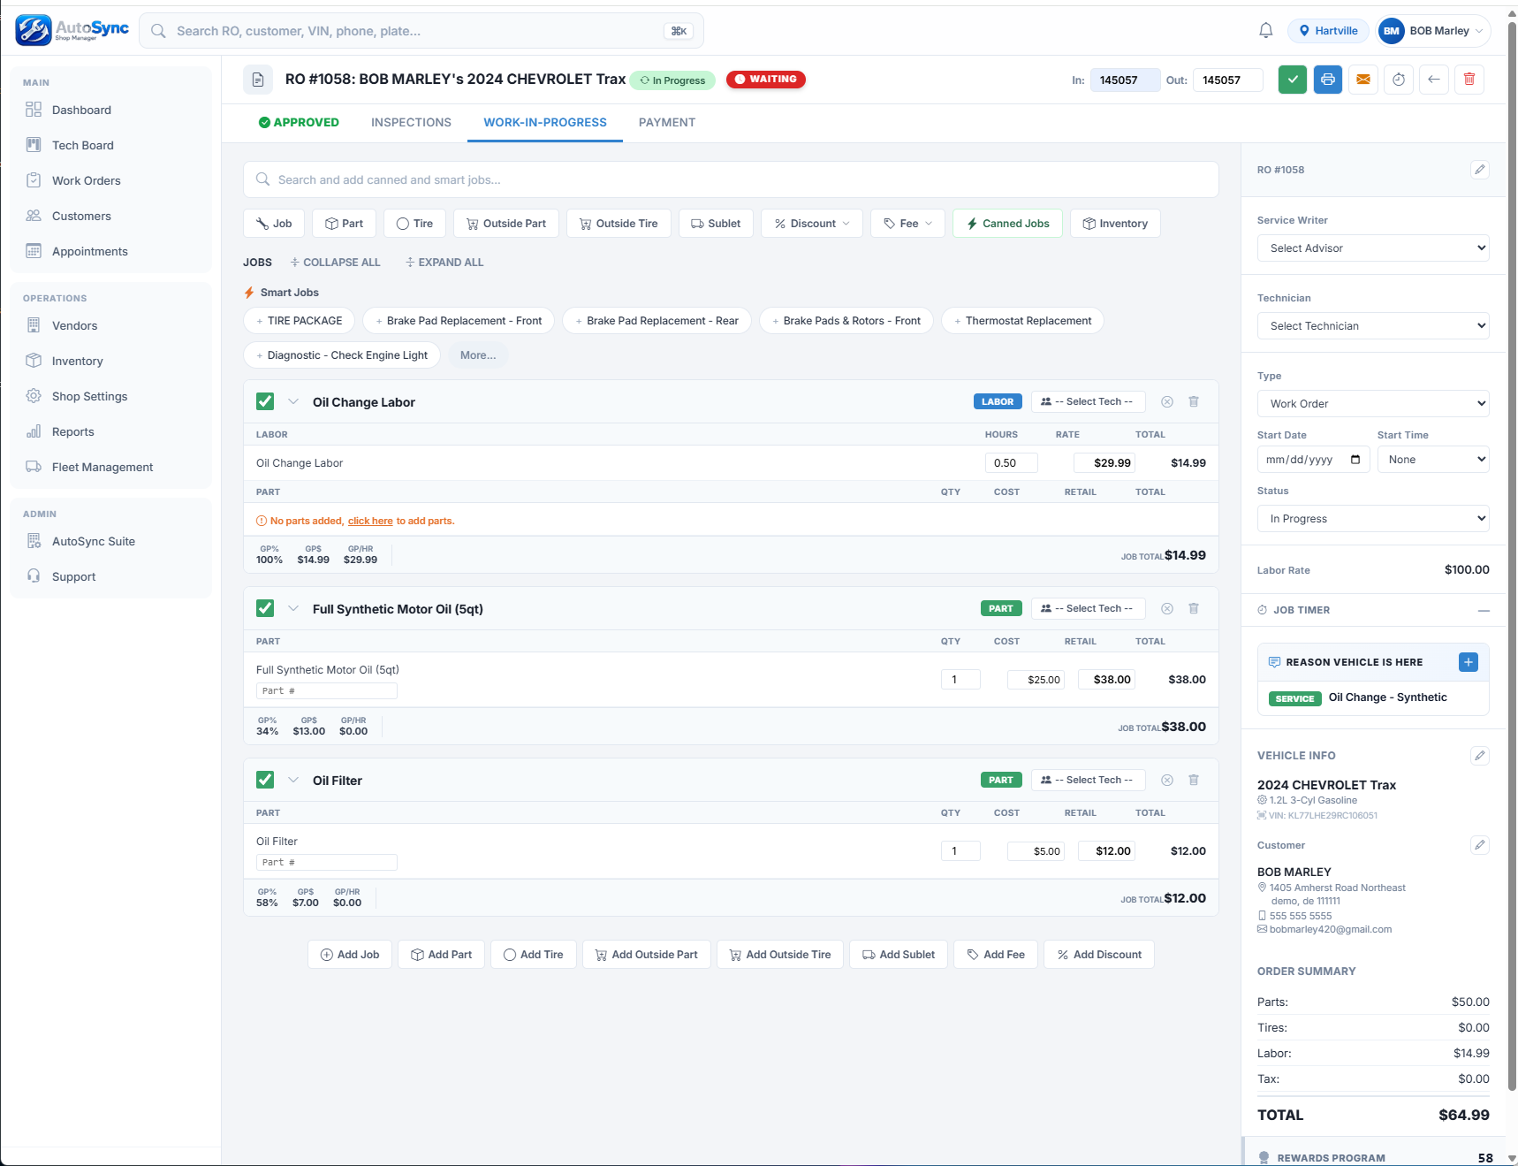Viewport: 1518px width, 1166px height.
Task: Click the back arrow icon in header
Action: pyautogui.click(x=1434, y=80)
